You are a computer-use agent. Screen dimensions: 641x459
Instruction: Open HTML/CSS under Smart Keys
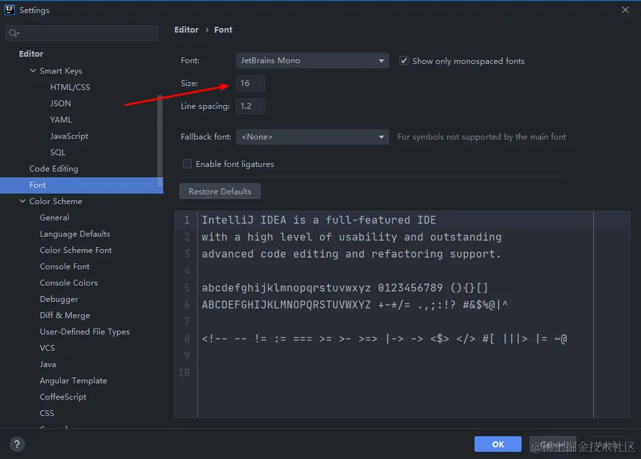pos(70,87)
